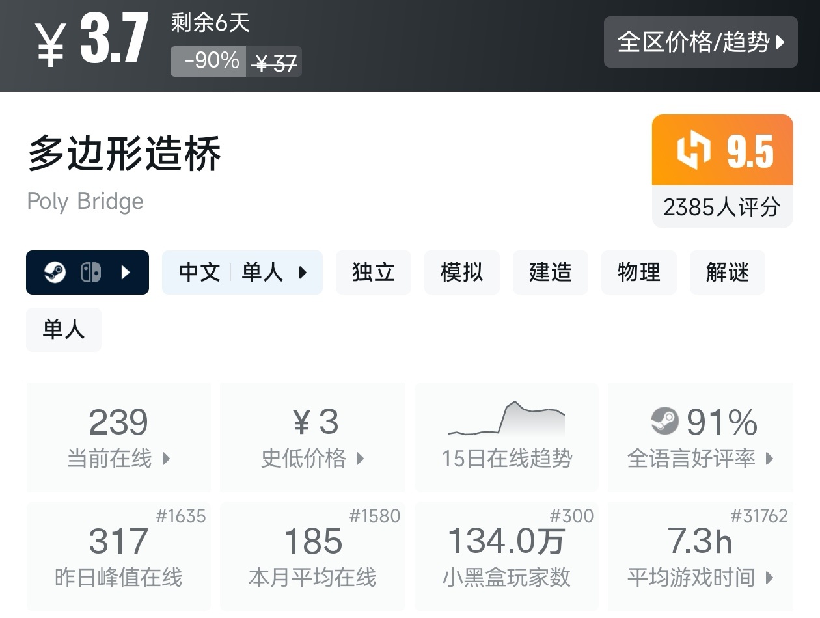
Task: Tap the standalone 单人 tag
Action: coord(64,329)
